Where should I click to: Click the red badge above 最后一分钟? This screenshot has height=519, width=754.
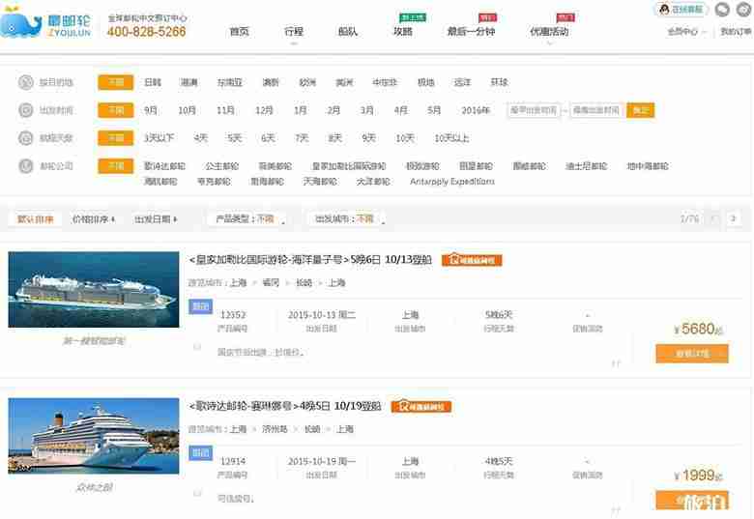click(487, 17)
